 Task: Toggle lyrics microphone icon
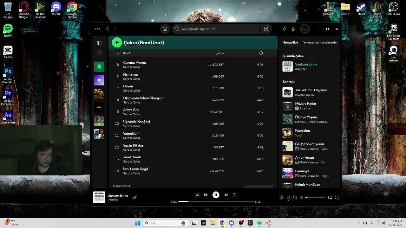coord(282,197)
